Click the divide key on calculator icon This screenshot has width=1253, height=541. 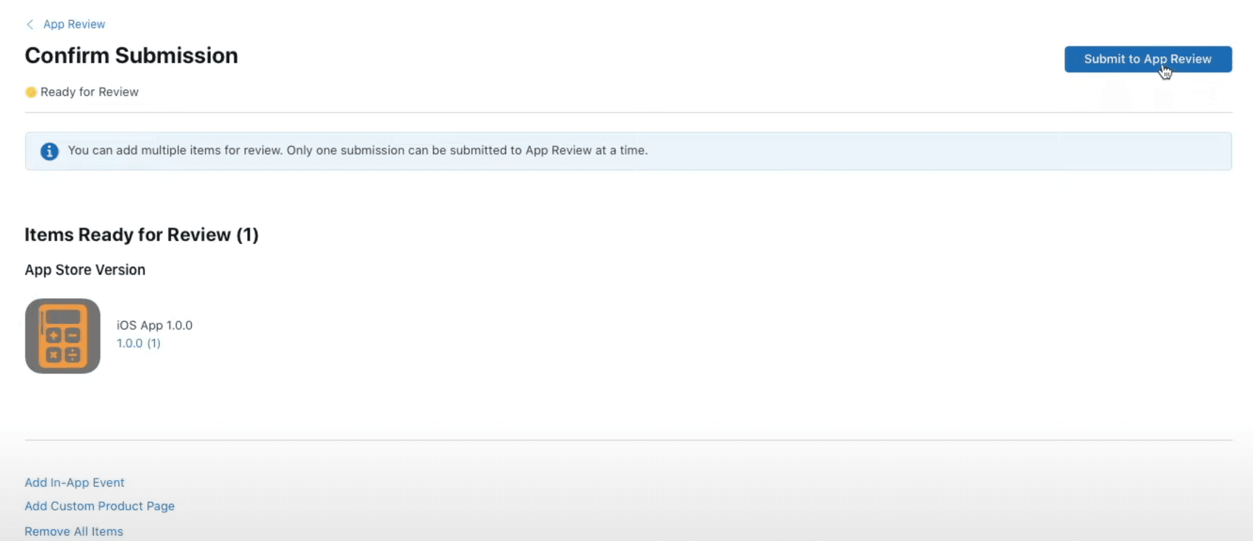72,355
